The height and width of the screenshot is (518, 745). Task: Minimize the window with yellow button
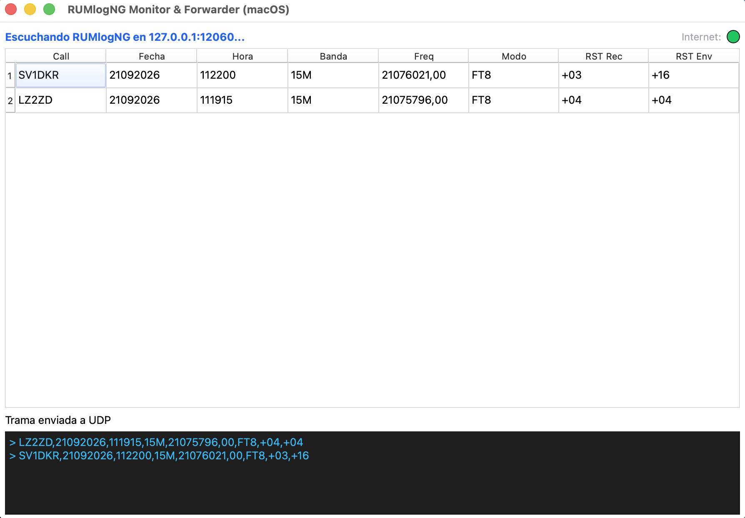pos(30,9)
